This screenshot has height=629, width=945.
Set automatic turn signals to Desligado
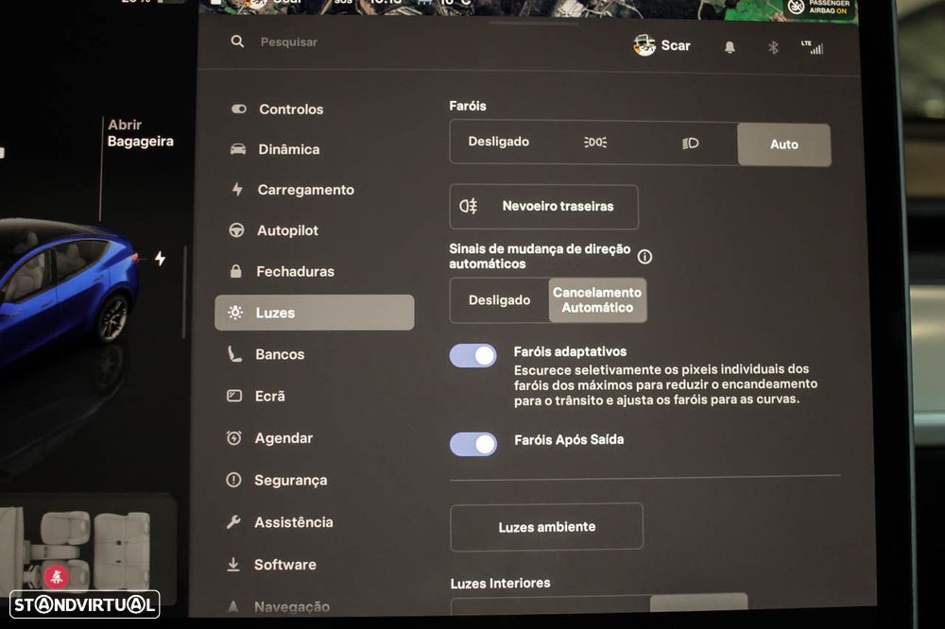(500, 300)
